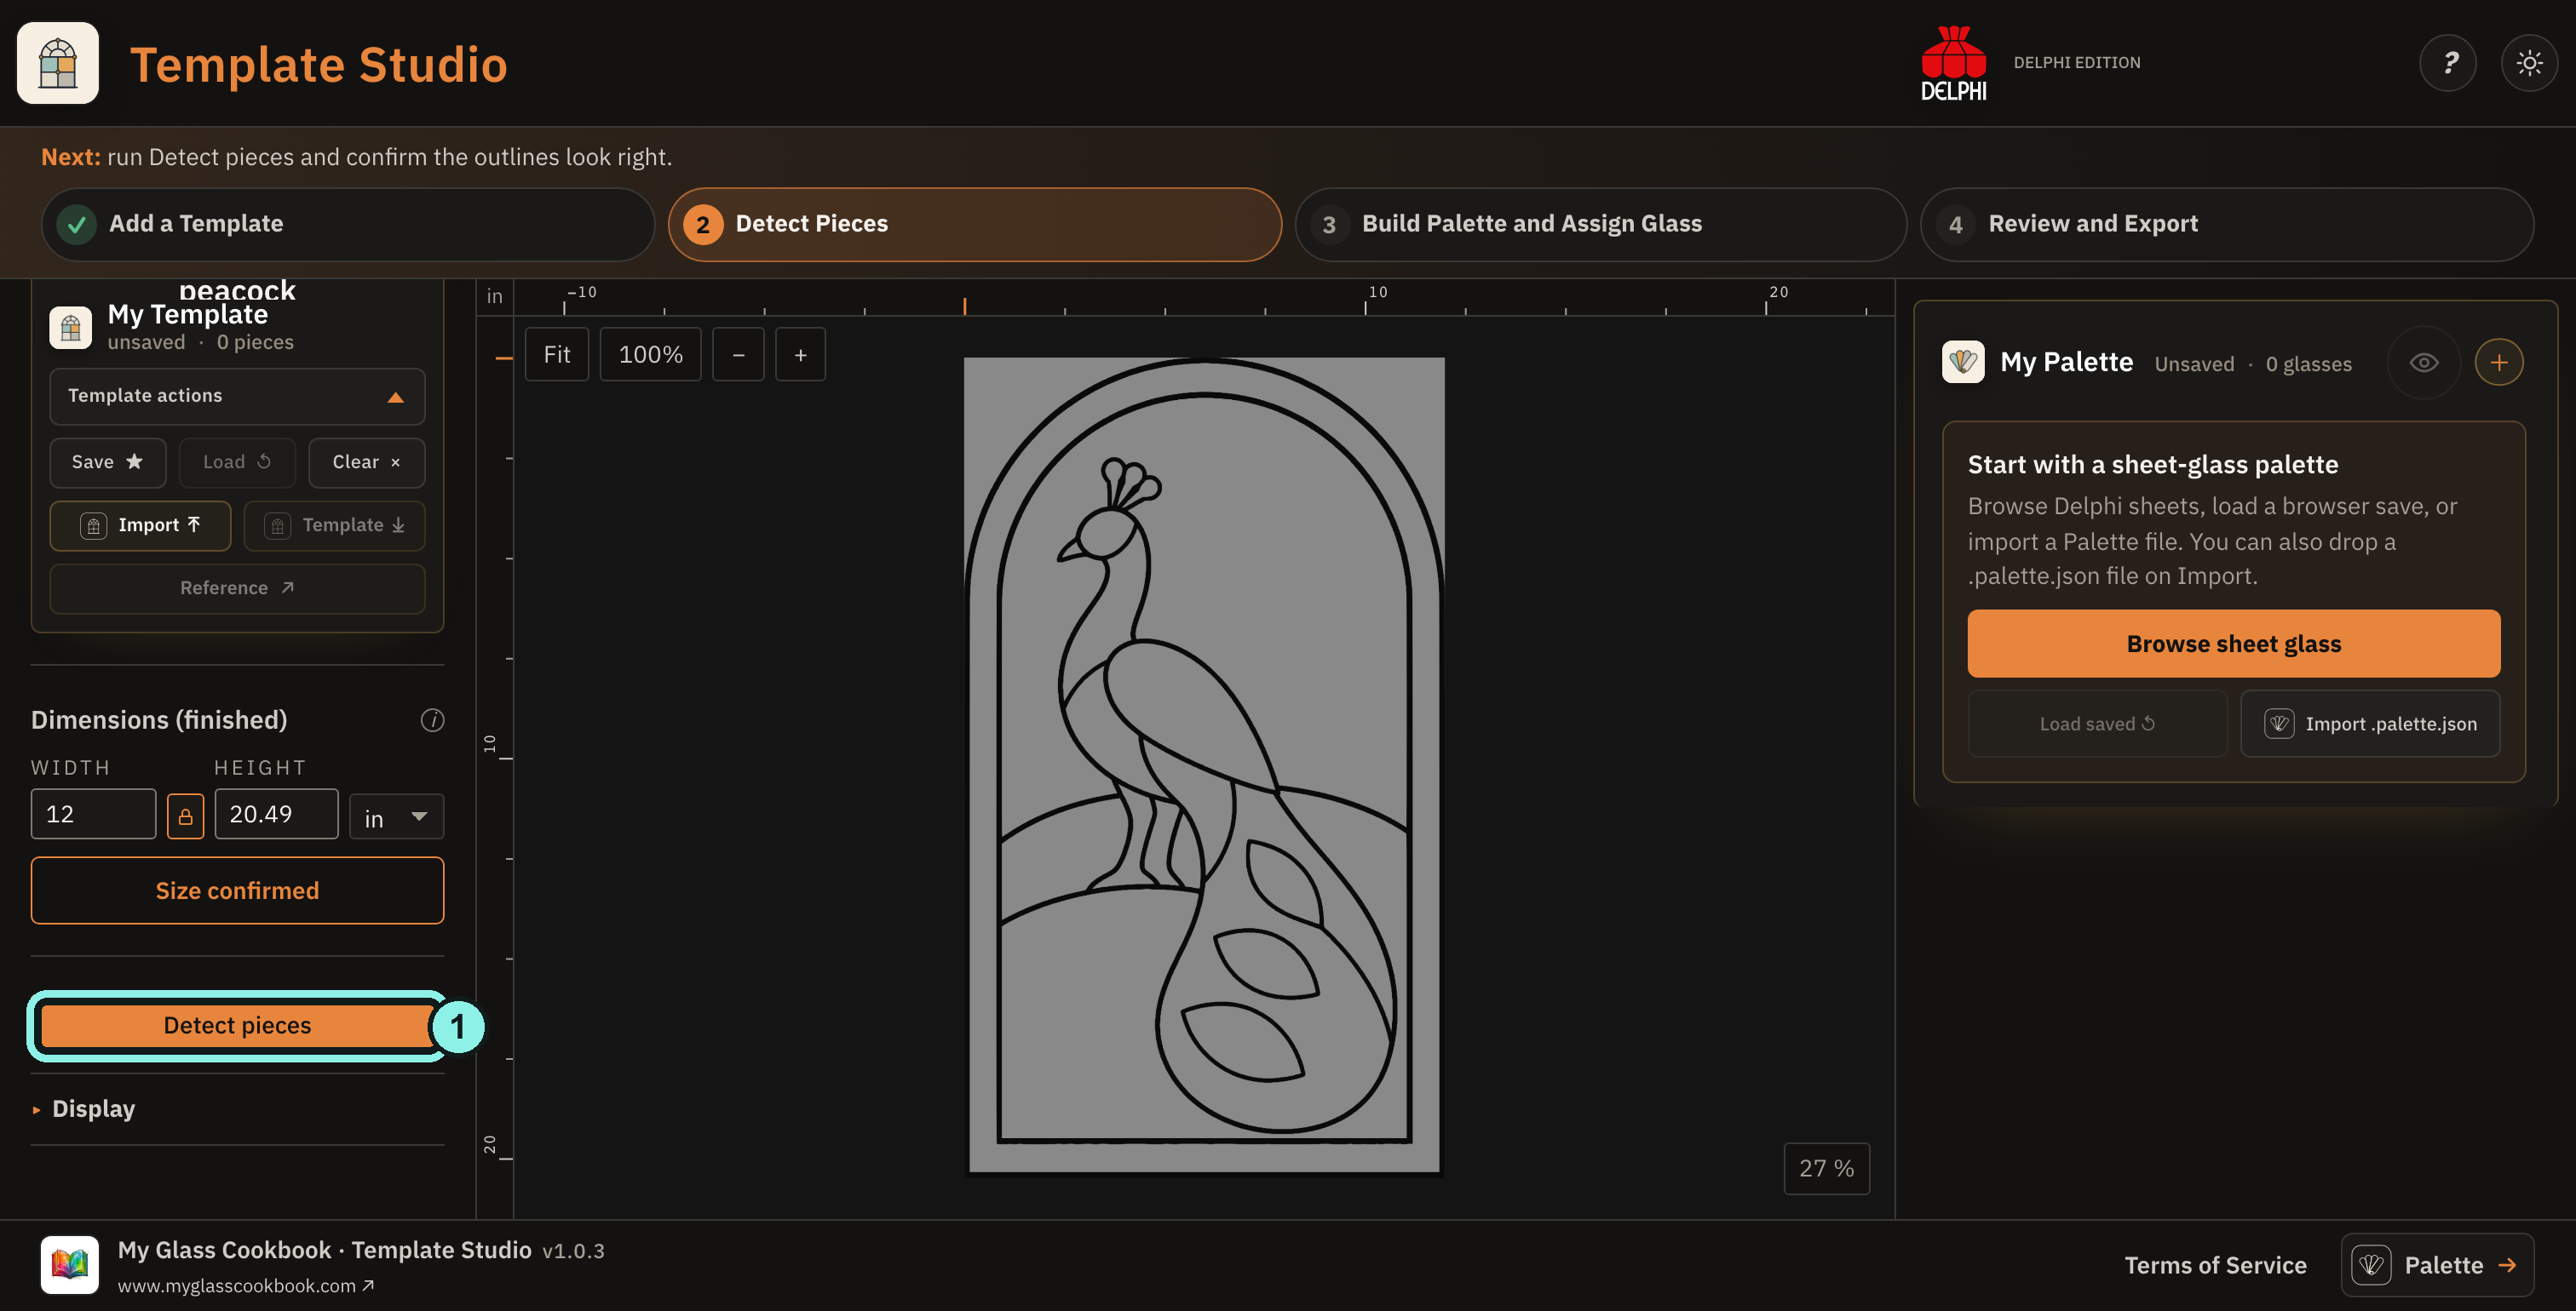Viewport: 2576px width, 1311px height.
Task: Switch theme using the sun icon
Action: pyautogui.click(x=2529, y=63)
